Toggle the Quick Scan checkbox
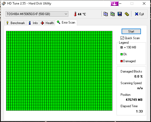The height and width of the screenshot is (122, 151). click(122, 38)
